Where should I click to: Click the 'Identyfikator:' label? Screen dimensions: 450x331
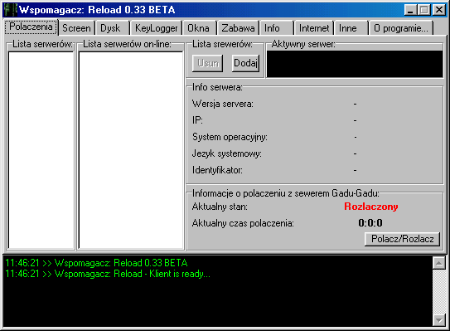[x=217, y=170]
